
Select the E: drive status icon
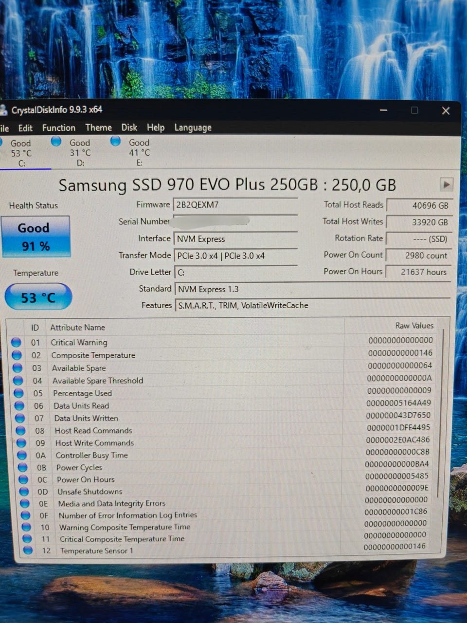point(115,141)
